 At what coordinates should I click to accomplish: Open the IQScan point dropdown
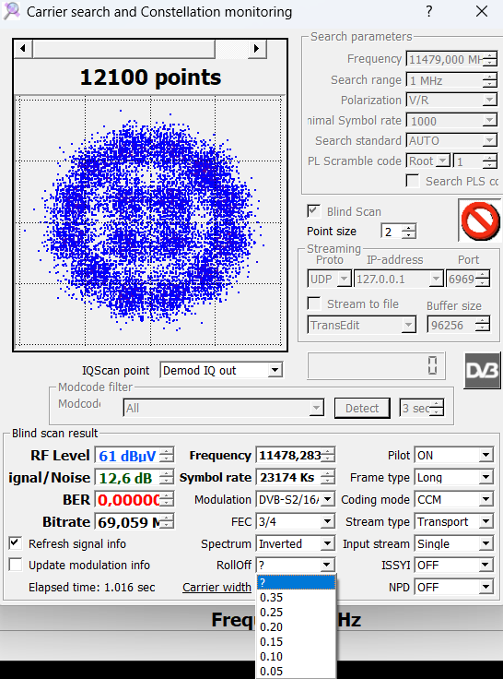[x=275, y=371]
